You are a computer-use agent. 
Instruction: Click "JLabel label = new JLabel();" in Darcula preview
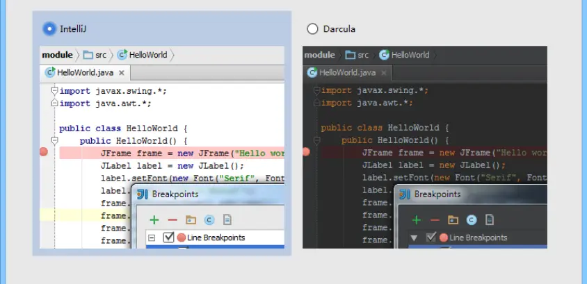[x=434, y=165]
